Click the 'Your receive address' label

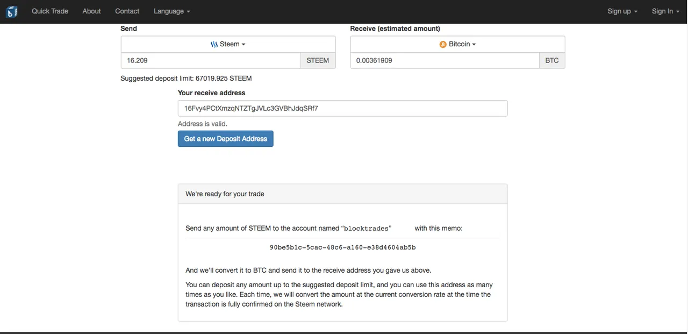click(x=211, y=93)
